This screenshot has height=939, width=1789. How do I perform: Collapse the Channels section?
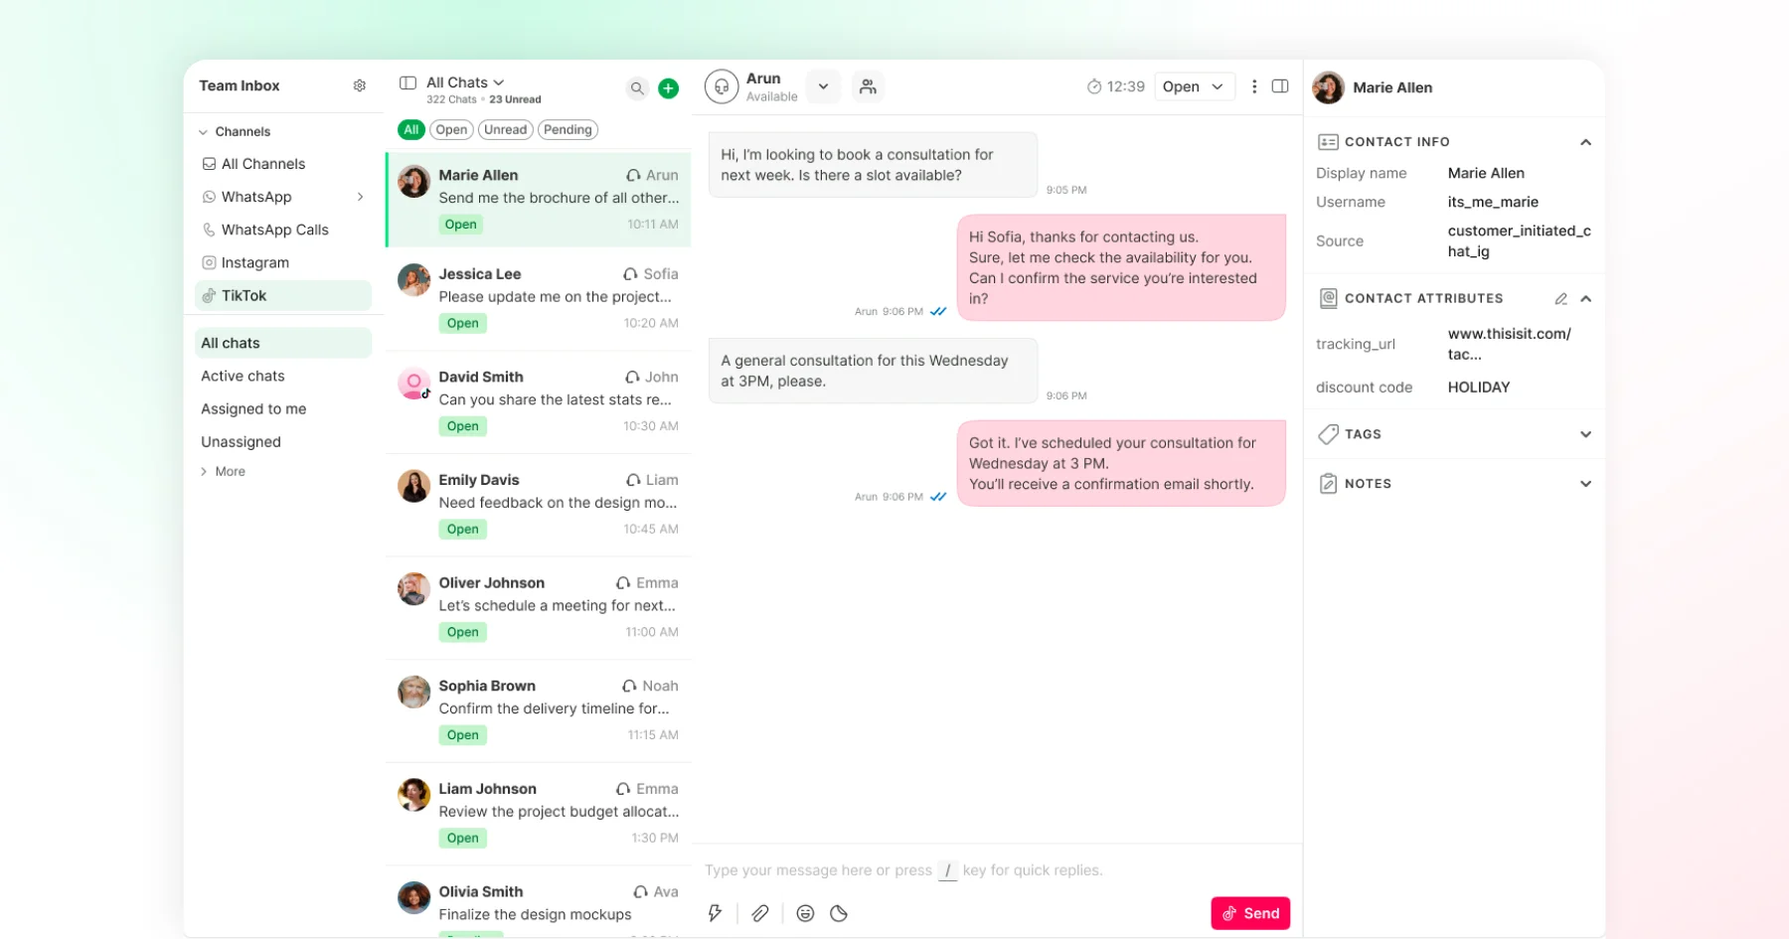[203, 132]
